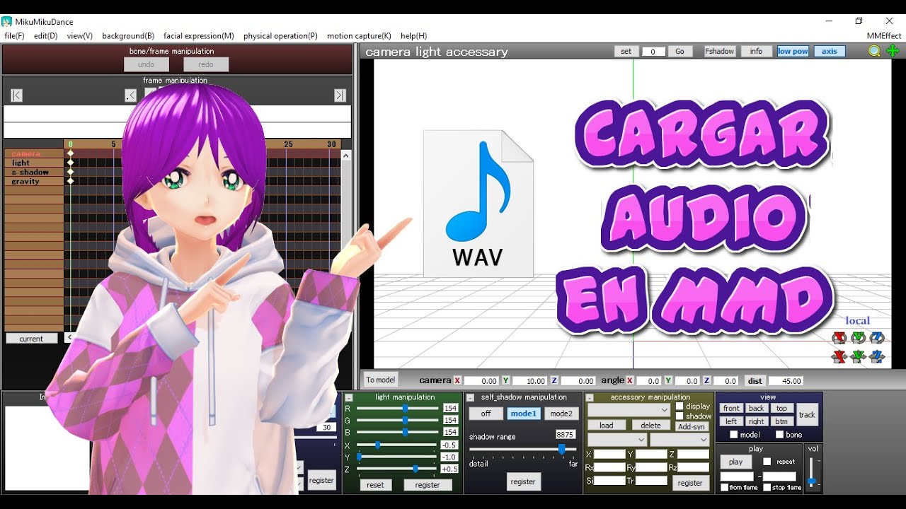
Task: Open the physical operation(P) menu
Action: coord(280,35)
